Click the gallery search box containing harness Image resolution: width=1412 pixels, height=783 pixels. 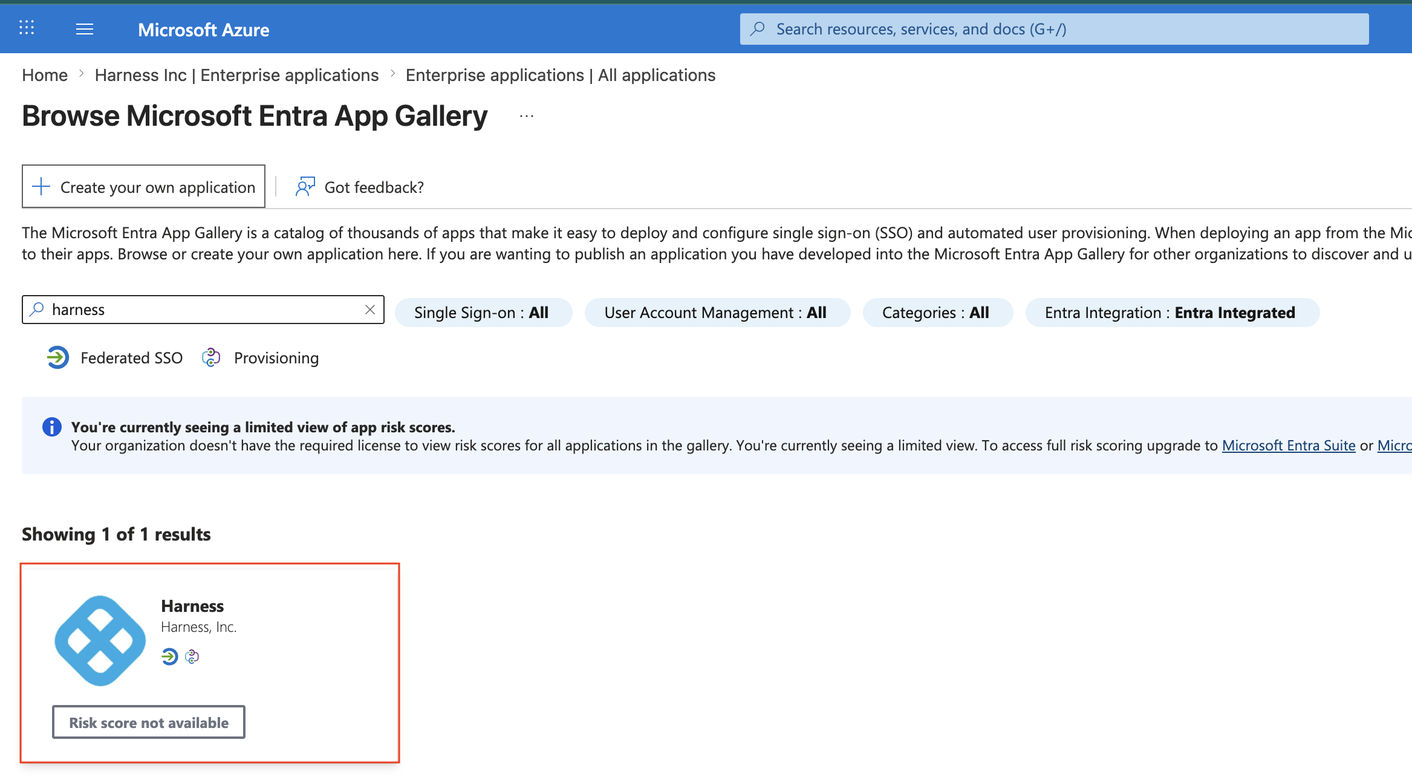click(x=203, y=310)
